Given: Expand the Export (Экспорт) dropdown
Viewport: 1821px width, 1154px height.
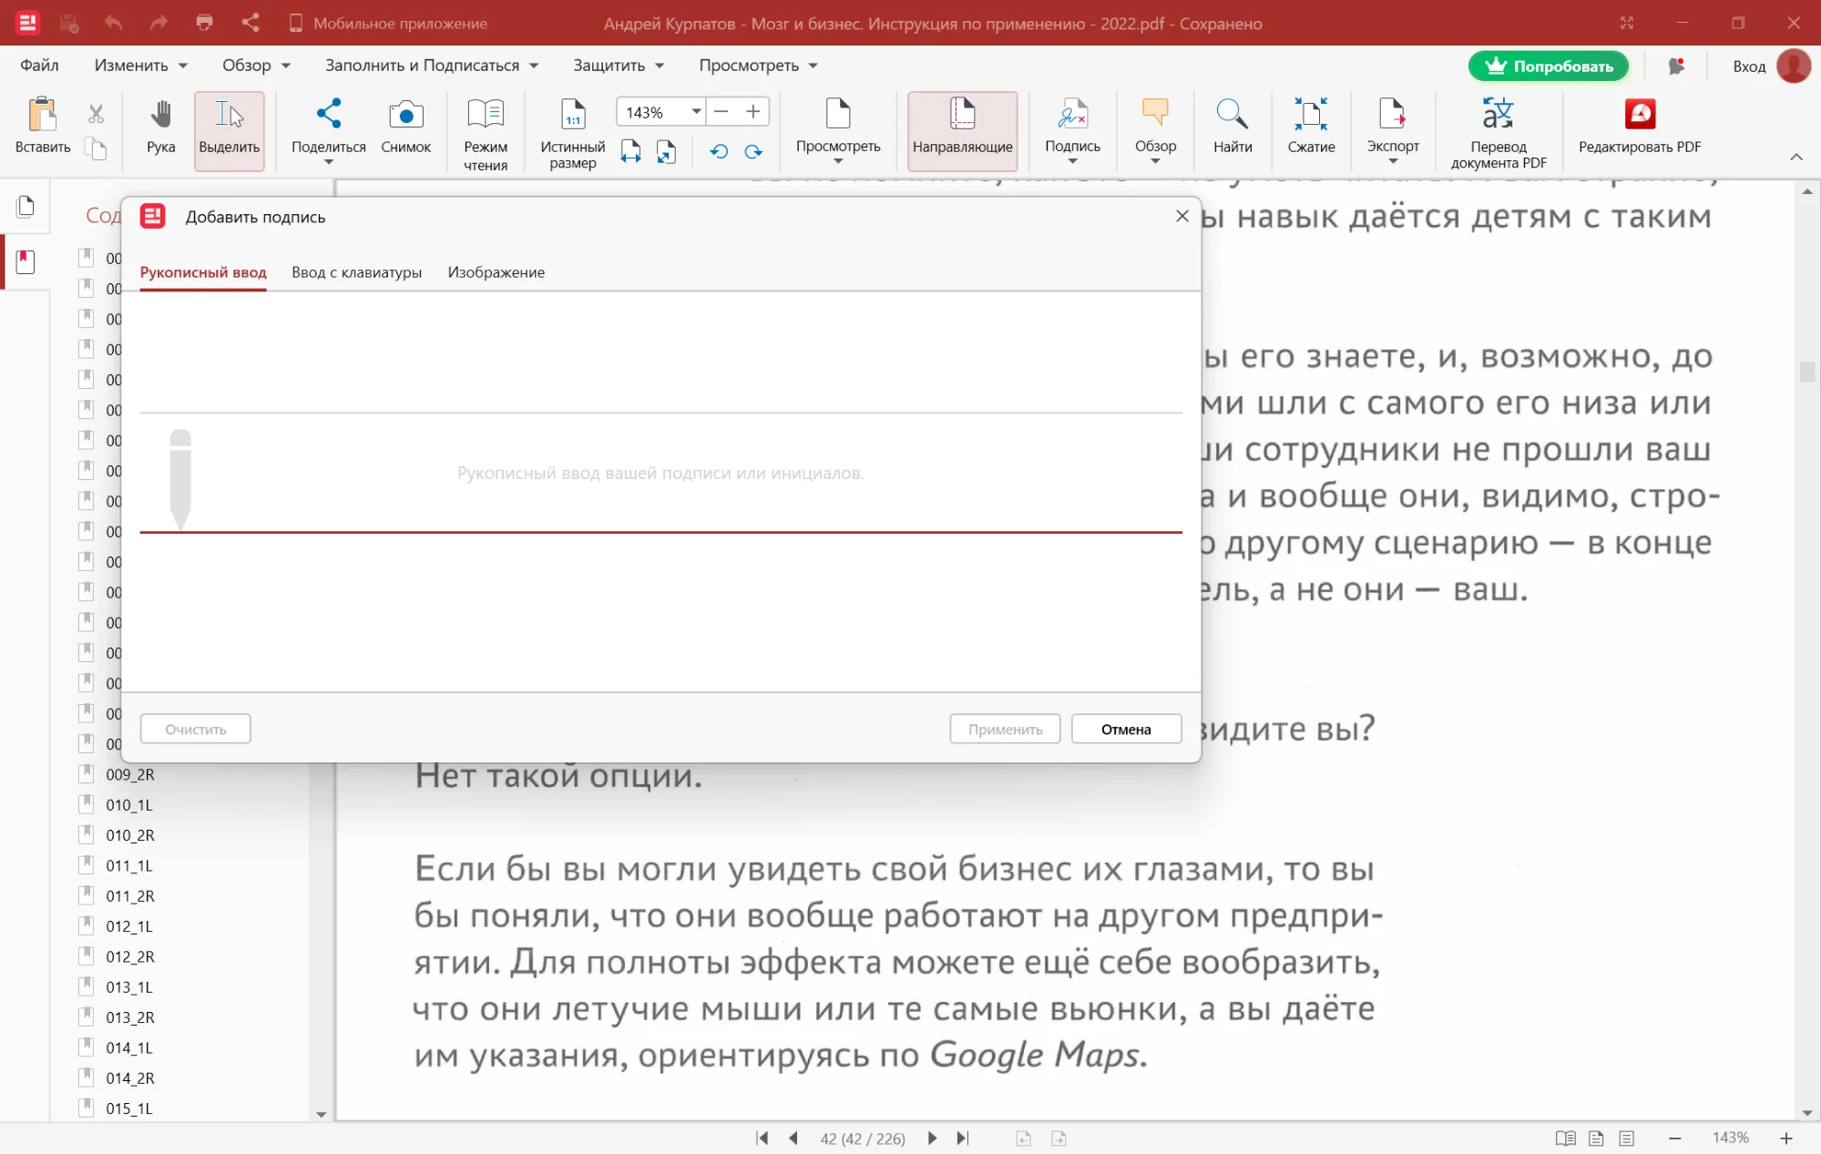Looking at the screenshot, I should coord(1392,161).
